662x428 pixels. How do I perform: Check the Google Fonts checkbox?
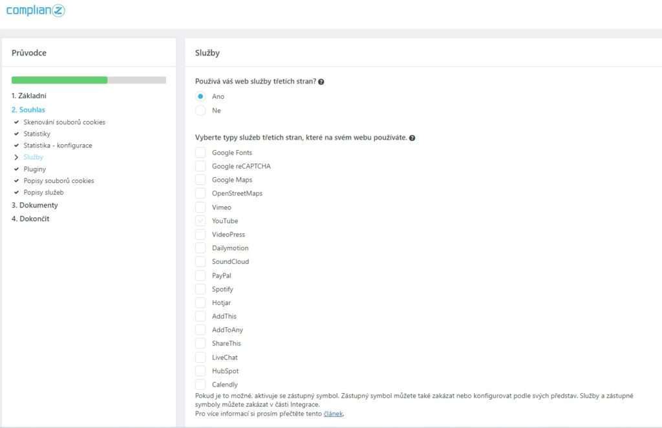[200, 153]
